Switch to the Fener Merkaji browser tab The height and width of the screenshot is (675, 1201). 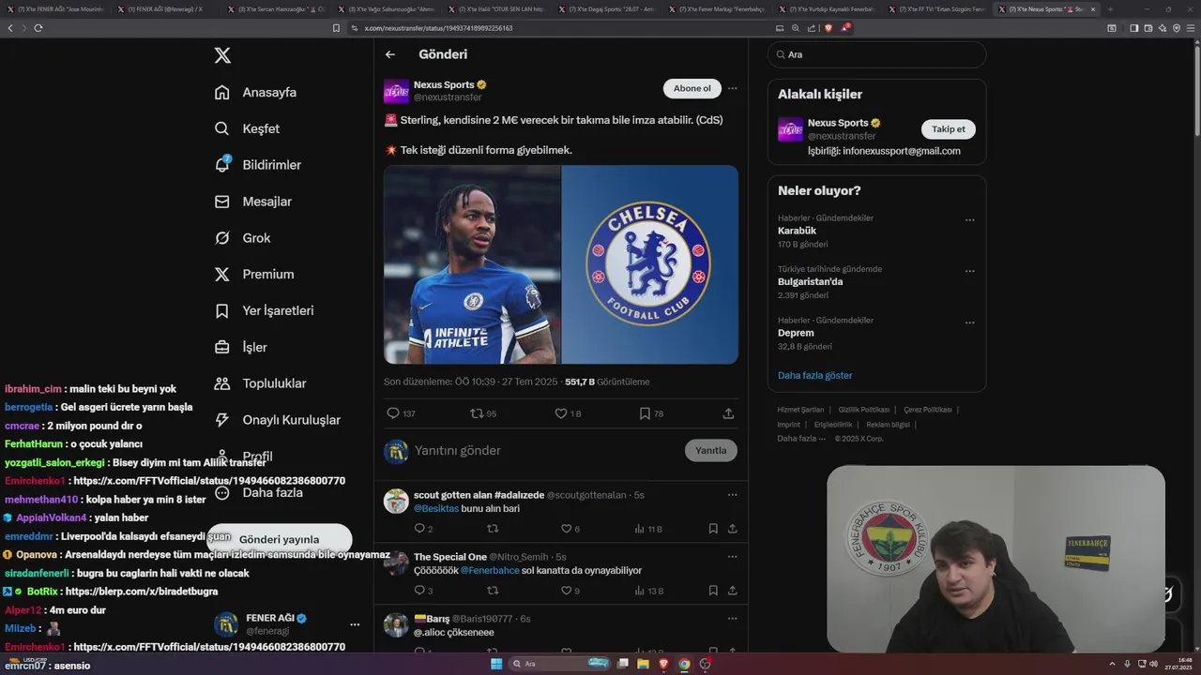719,8
